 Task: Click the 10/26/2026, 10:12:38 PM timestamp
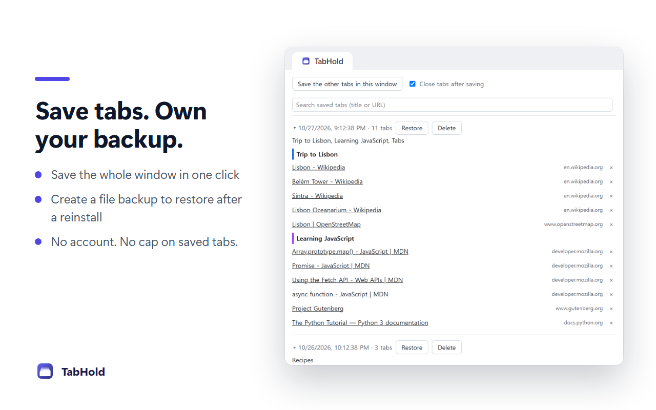[x=334, y=347]
